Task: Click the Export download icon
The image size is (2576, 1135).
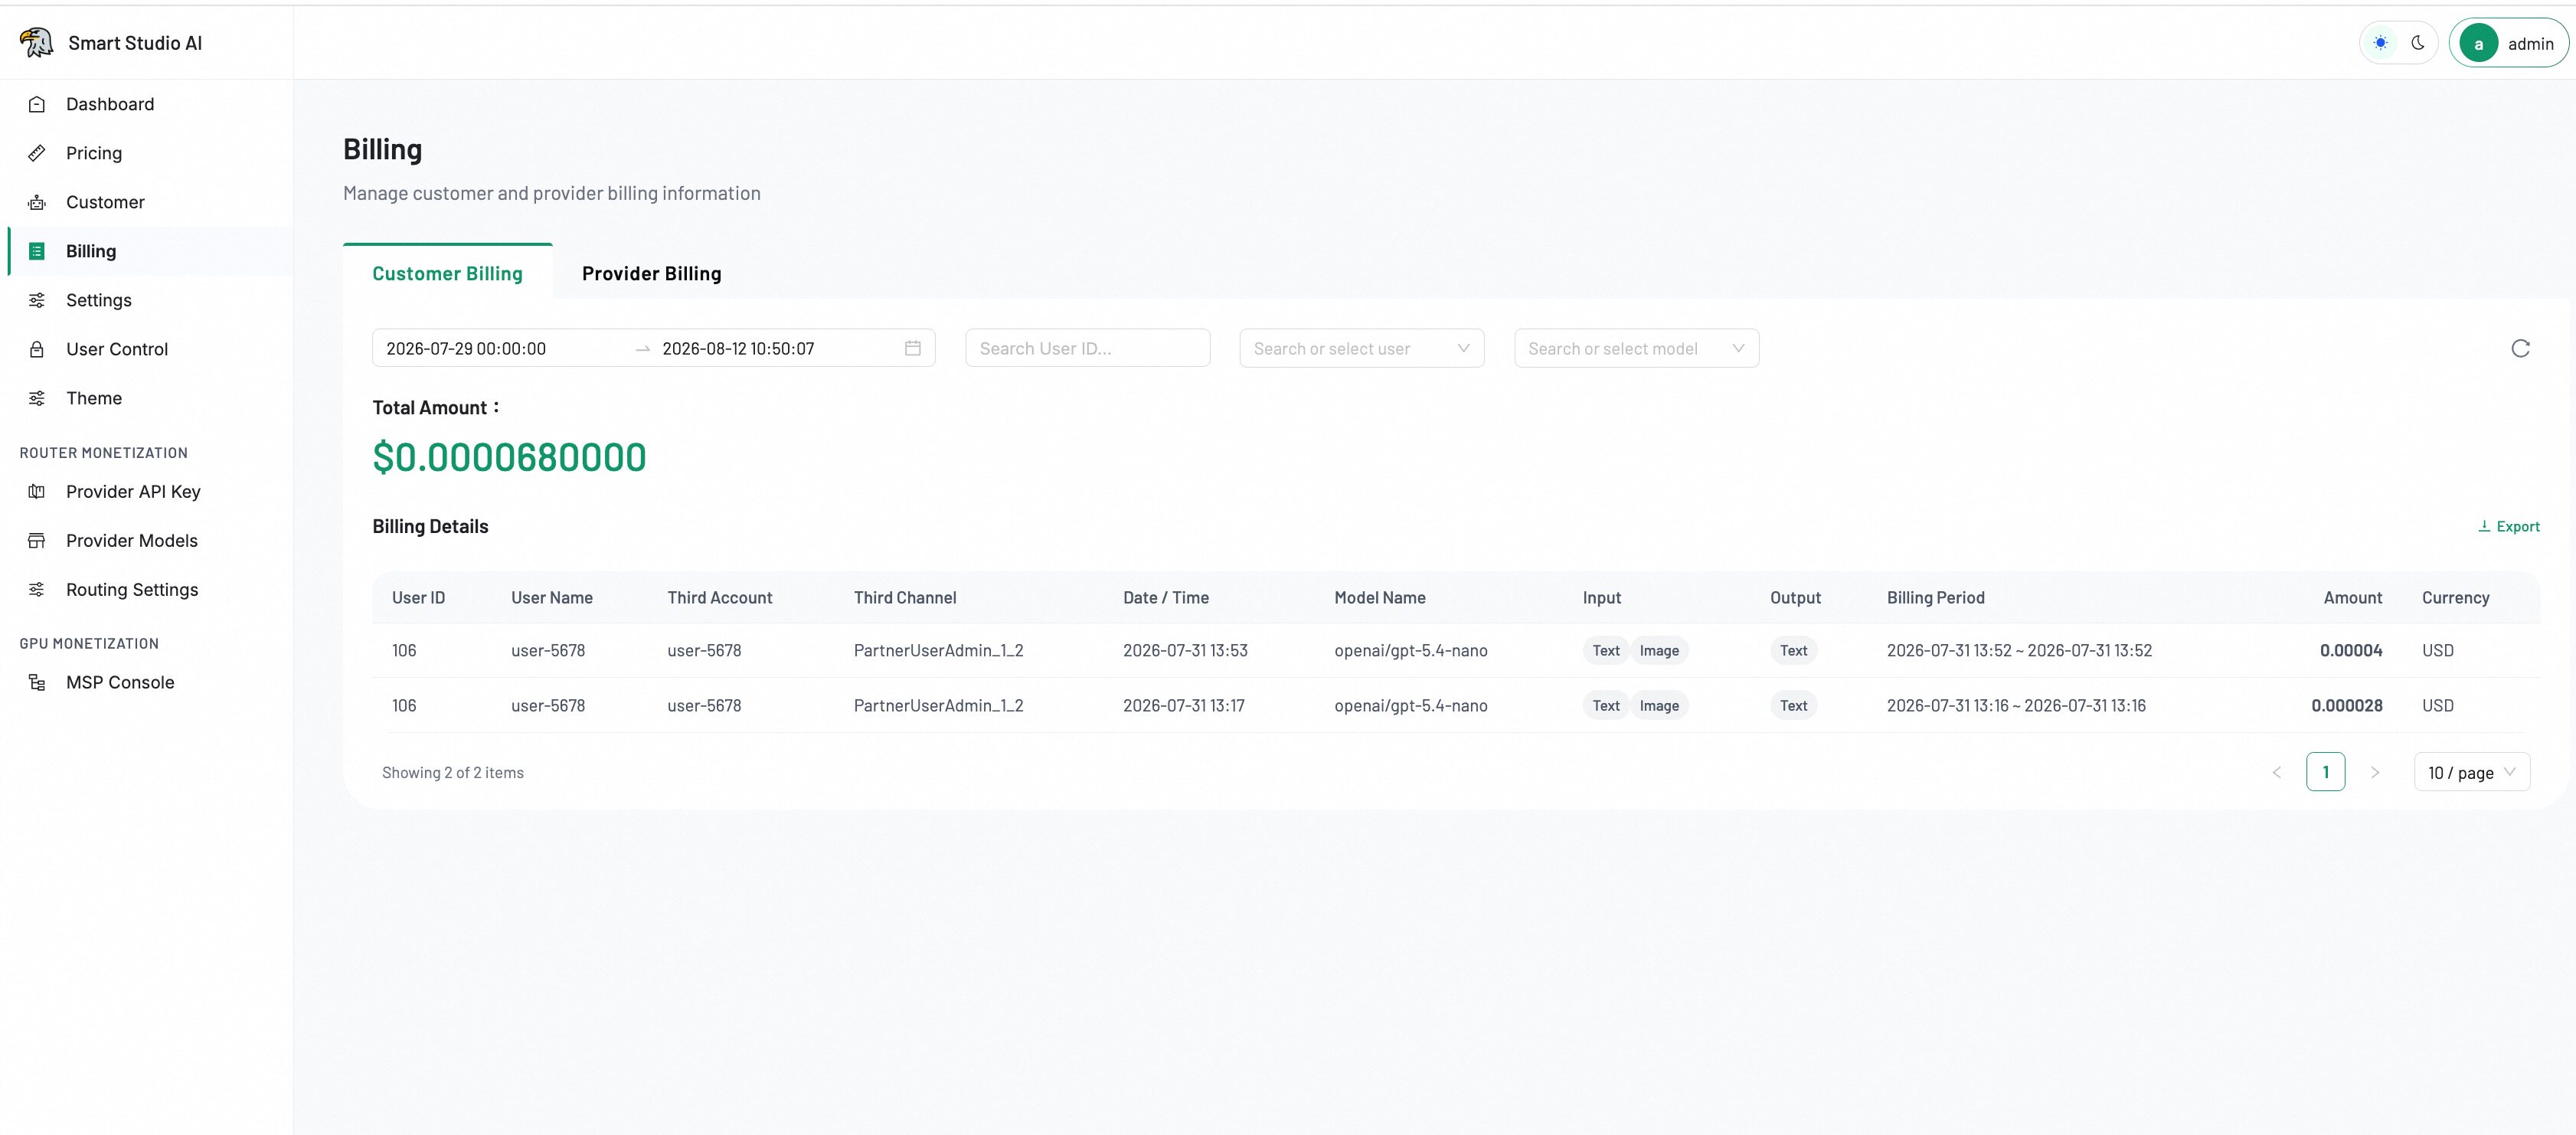Action: (x=2484, y=526)
